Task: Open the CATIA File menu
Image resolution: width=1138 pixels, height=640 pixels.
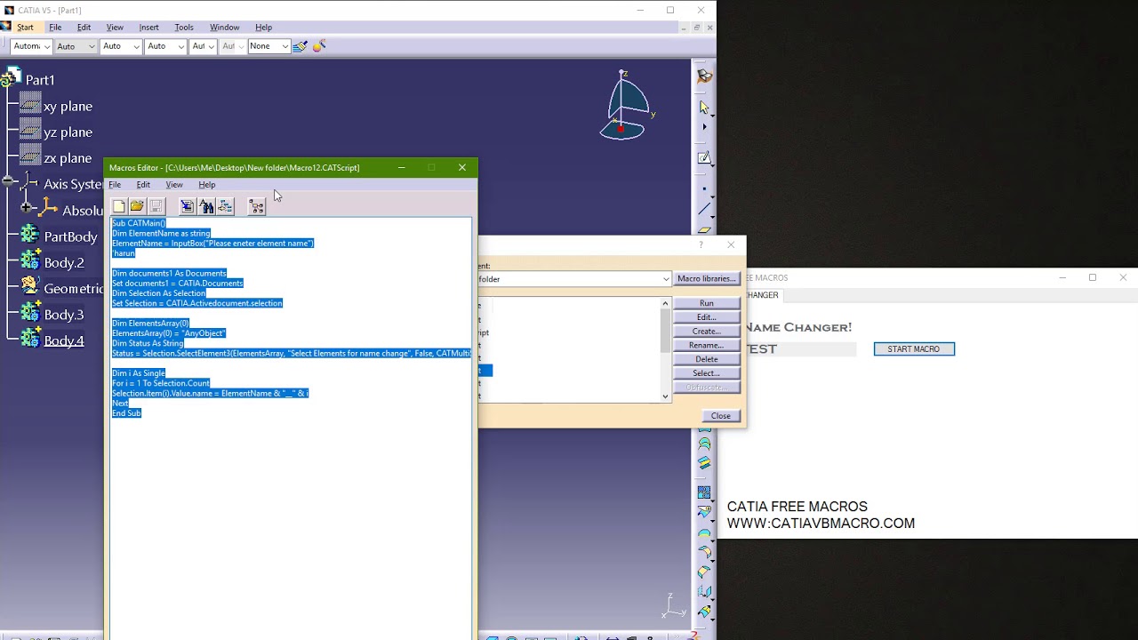Action: (x=55, y=28)
